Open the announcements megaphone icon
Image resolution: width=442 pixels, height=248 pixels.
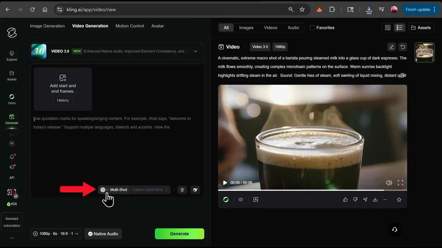tap(12, 167)
